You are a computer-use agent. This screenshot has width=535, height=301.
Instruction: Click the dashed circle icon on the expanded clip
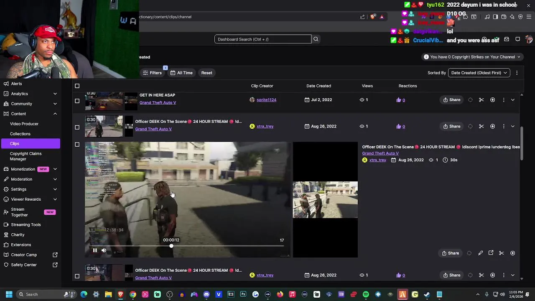469,253
